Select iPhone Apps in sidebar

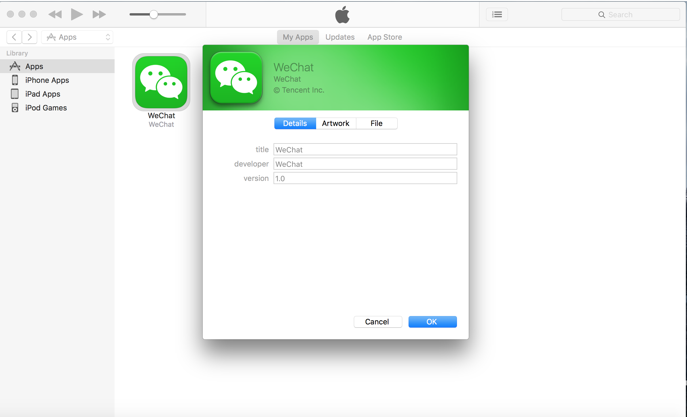pos(47,80)
